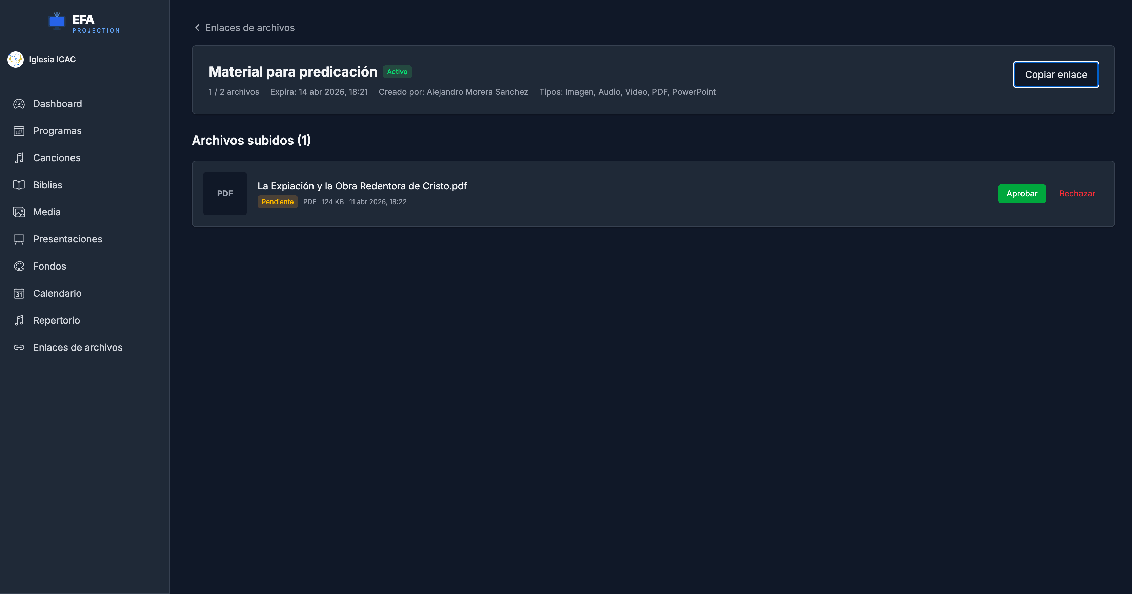The height and width of the screenshot is (594, 1132).
Task: Approve the pending PDF with Aprobar
Action: (x=1022, y=194)
